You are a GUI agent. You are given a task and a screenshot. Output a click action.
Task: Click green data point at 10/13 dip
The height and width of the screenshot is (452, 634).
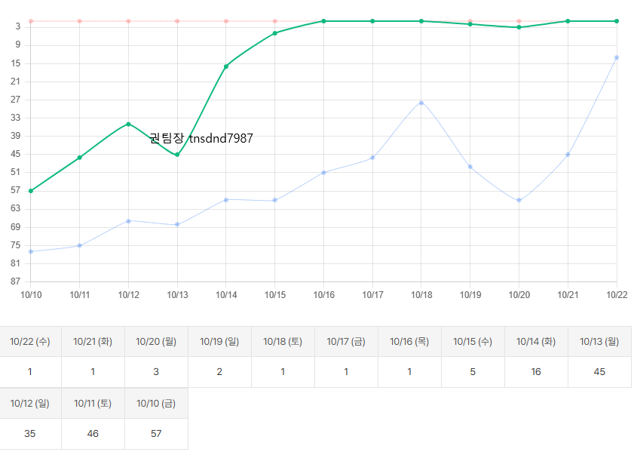(177, 155)
